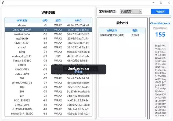Select the COCO network row

[x=48, y=65]
